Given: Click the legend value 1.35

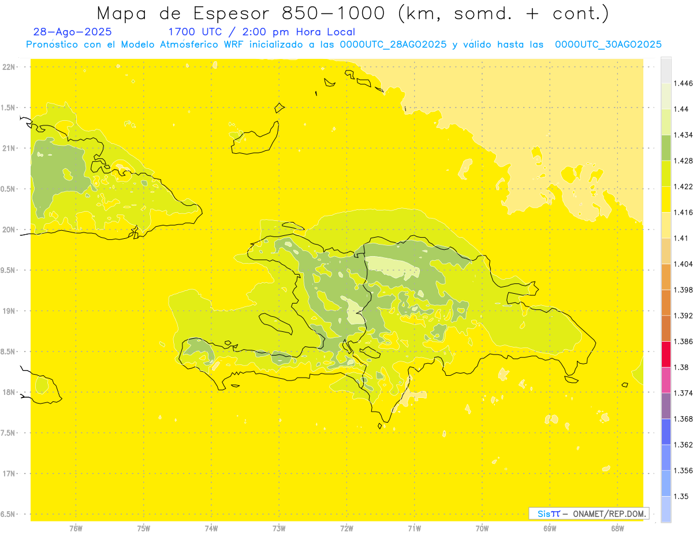Looking at the screenshot, I should [x=681, y=496].
